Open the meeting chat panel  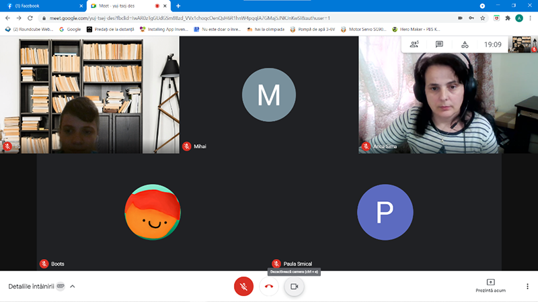(439, 44)
